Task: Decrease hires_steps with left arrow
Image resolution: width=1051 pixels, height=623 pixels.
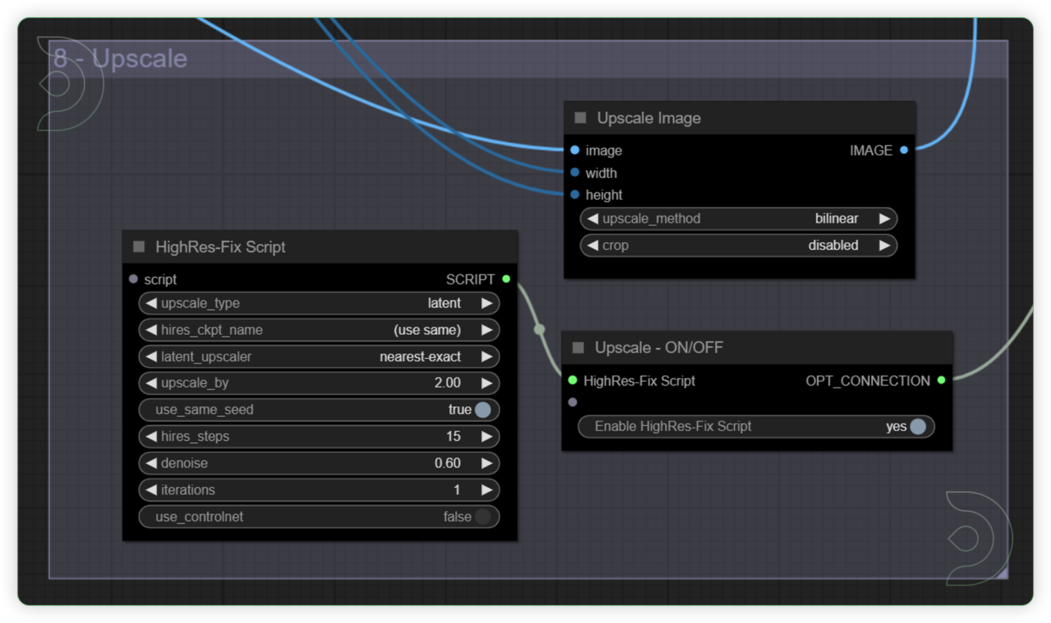Action: click(x=151, y=436)
